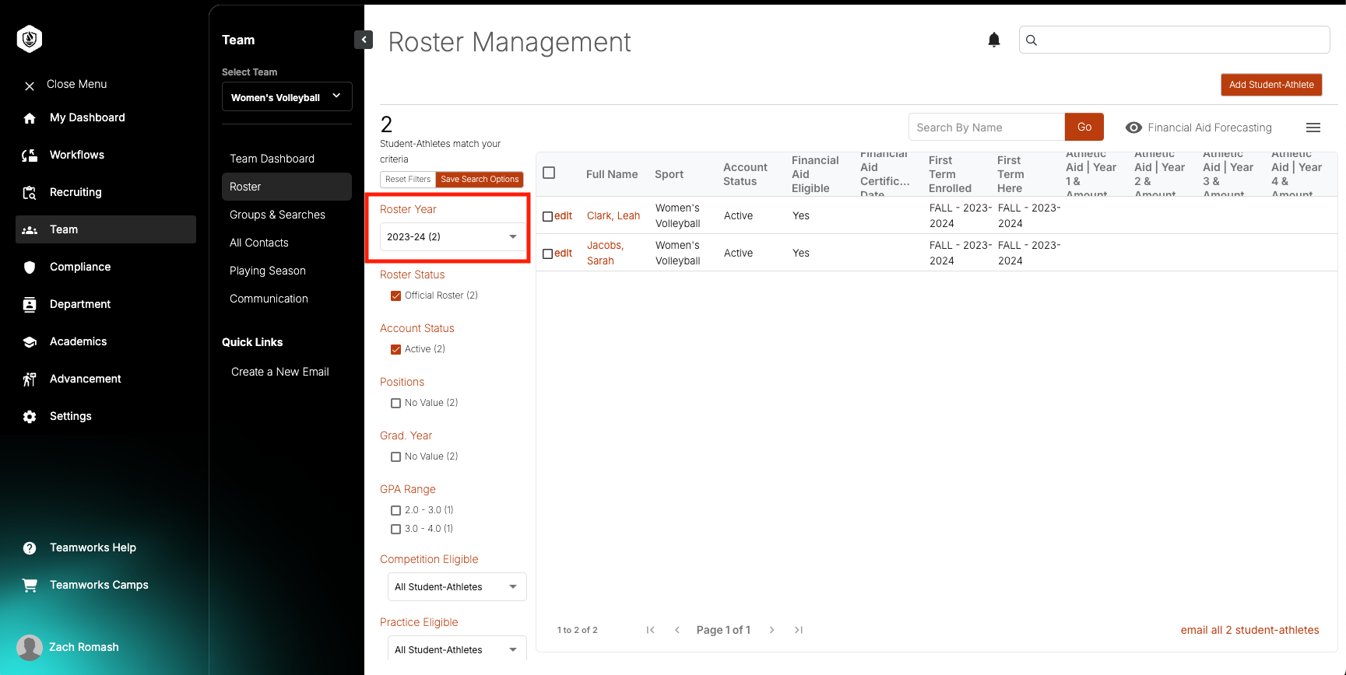
Task: Jump to last page of roster table
Action: (x=799, y=630)
